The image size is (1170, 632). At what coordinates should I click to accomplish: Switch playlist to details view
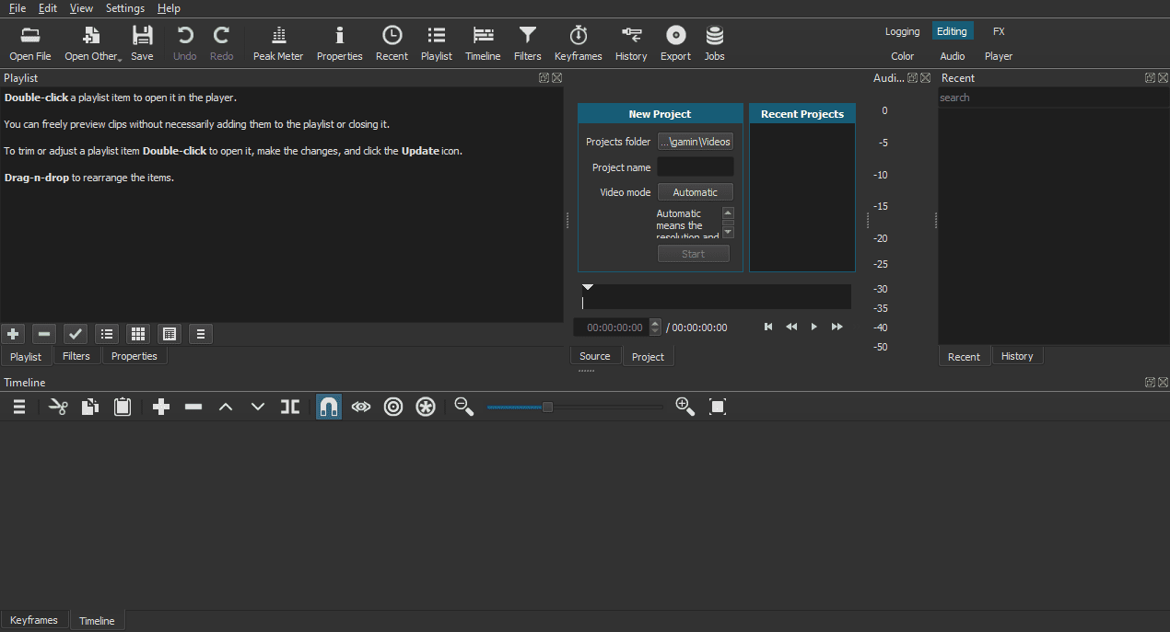[x=107, y=334]
